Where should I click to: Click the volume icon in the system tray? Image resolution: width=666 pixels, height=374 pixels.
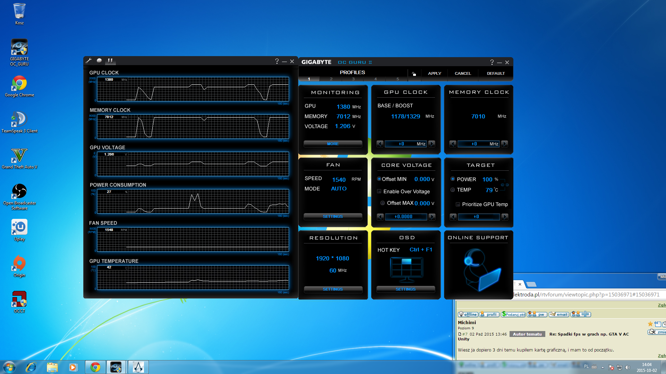(627, 367)
